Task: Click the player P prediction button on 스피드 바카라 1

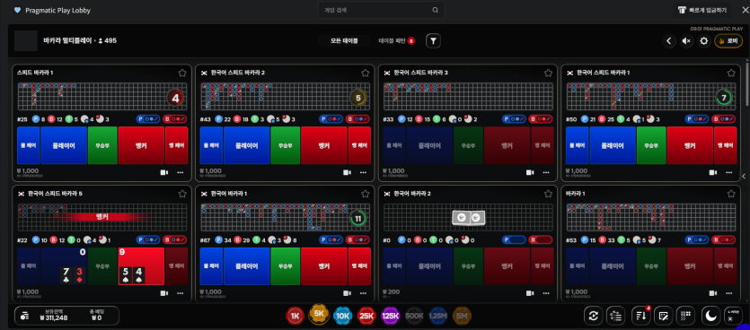Action: [147, 119]
